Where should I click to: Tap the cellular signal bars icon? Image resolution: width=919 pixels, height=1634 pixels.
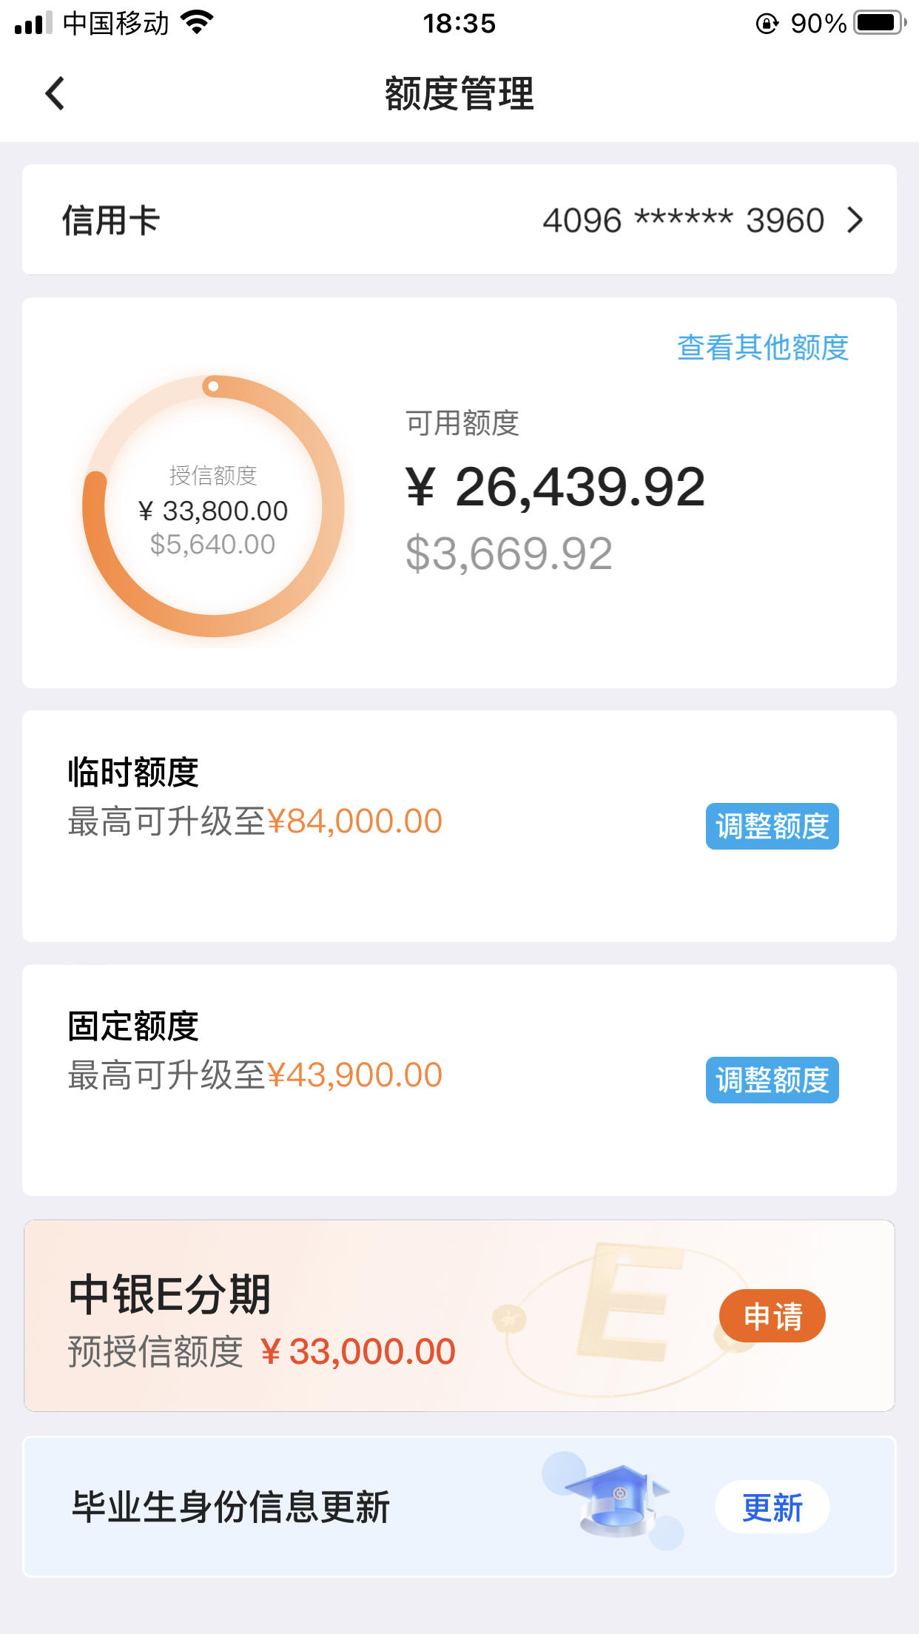[x=33, y=23]
